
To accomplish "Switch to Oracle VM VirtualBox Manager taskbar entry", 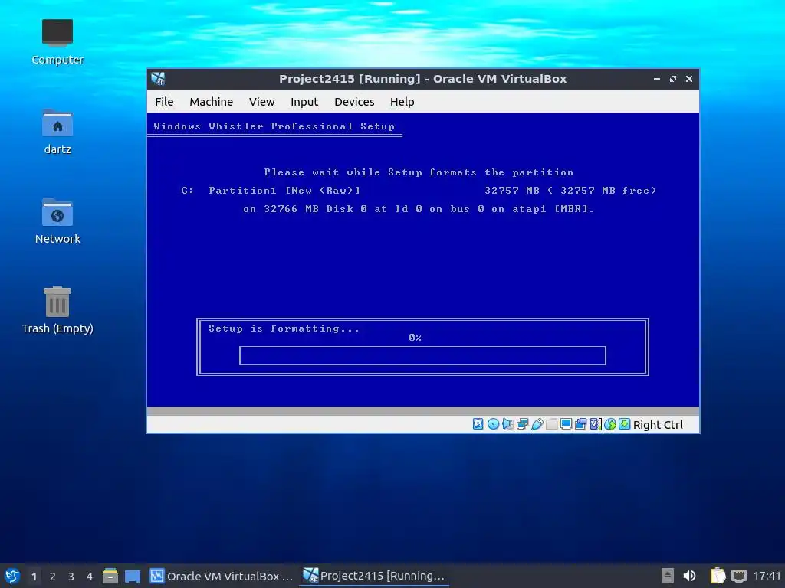I will (x=222, y=576).
